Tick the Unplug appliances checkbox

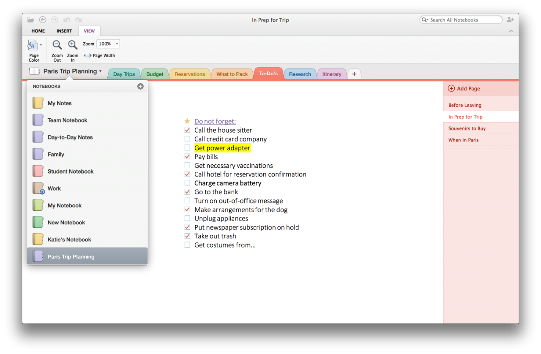click(187, 218)
